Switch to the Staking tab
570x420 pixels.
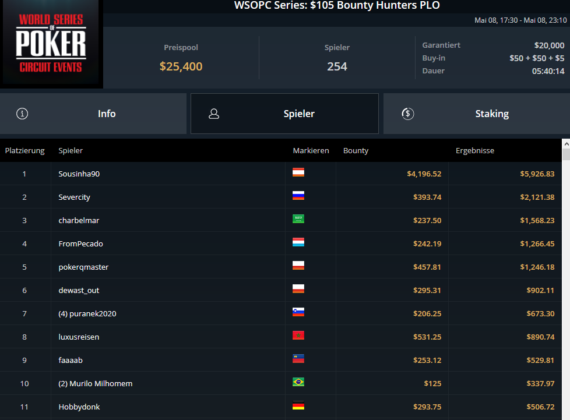(x=477, y=114)
